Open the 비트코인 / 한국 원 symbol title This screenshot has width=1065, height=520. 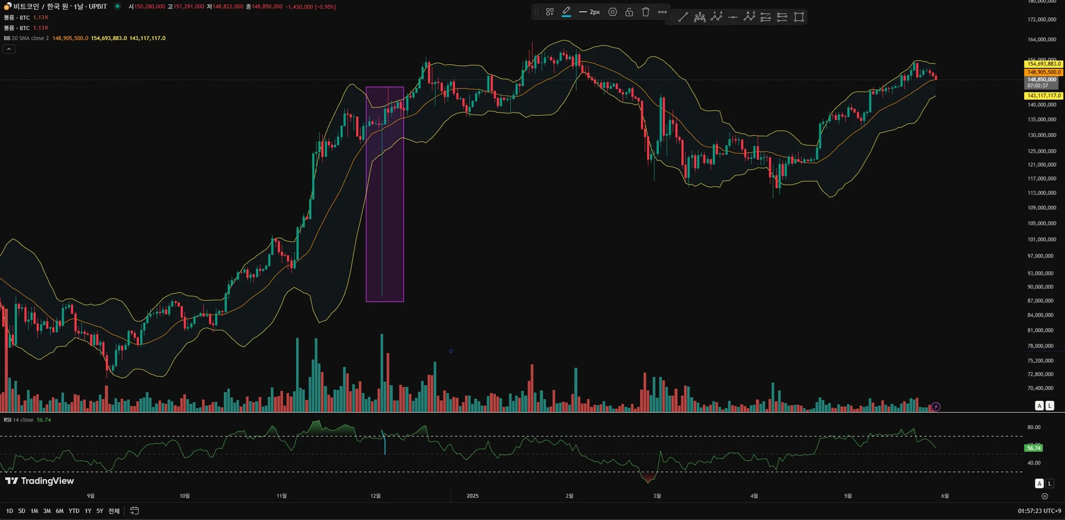(x=60, y=7)
